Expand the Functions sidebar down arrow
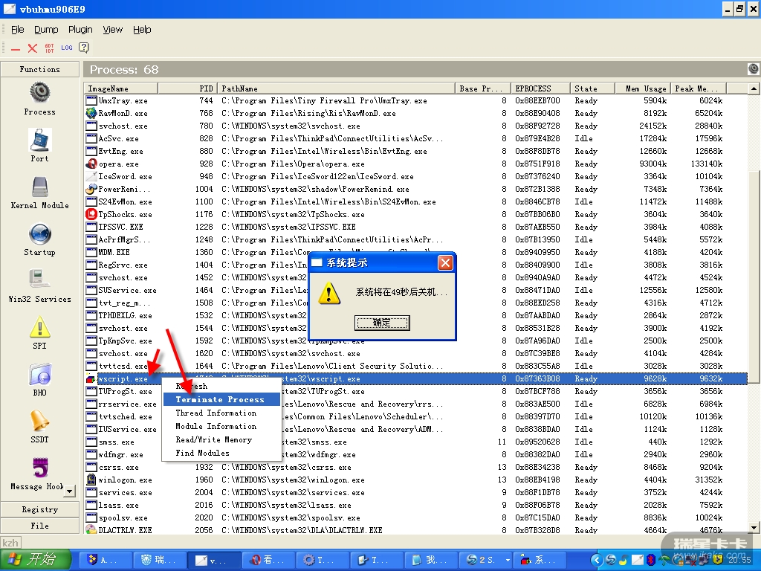 [x=70, y=491]
